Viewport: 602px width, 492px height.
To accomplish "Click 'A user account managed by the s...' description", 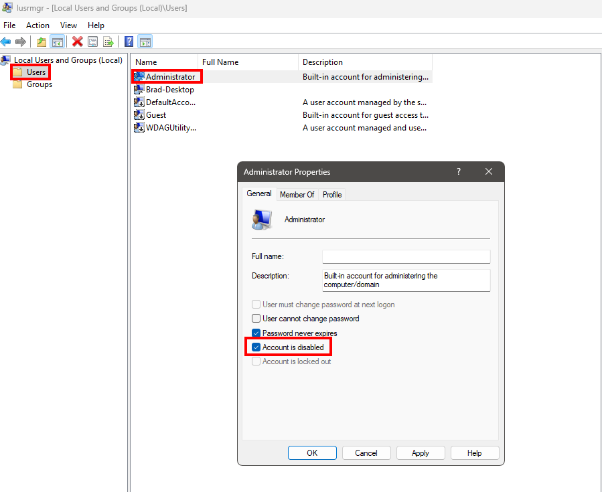I will pyautogui.click(x=364, y=102).
